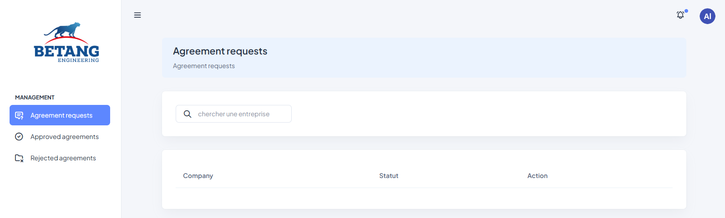Click the empty table area below the headers
Viewport: 725px width, 218px height.
424,198
